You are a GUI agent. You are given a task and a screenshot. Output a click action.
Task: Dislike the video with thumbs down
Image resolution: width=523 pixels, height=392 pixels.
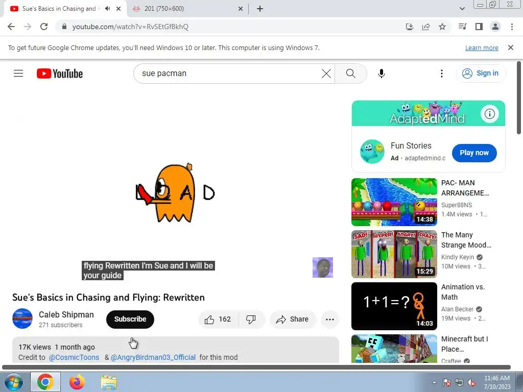(251, 320)
